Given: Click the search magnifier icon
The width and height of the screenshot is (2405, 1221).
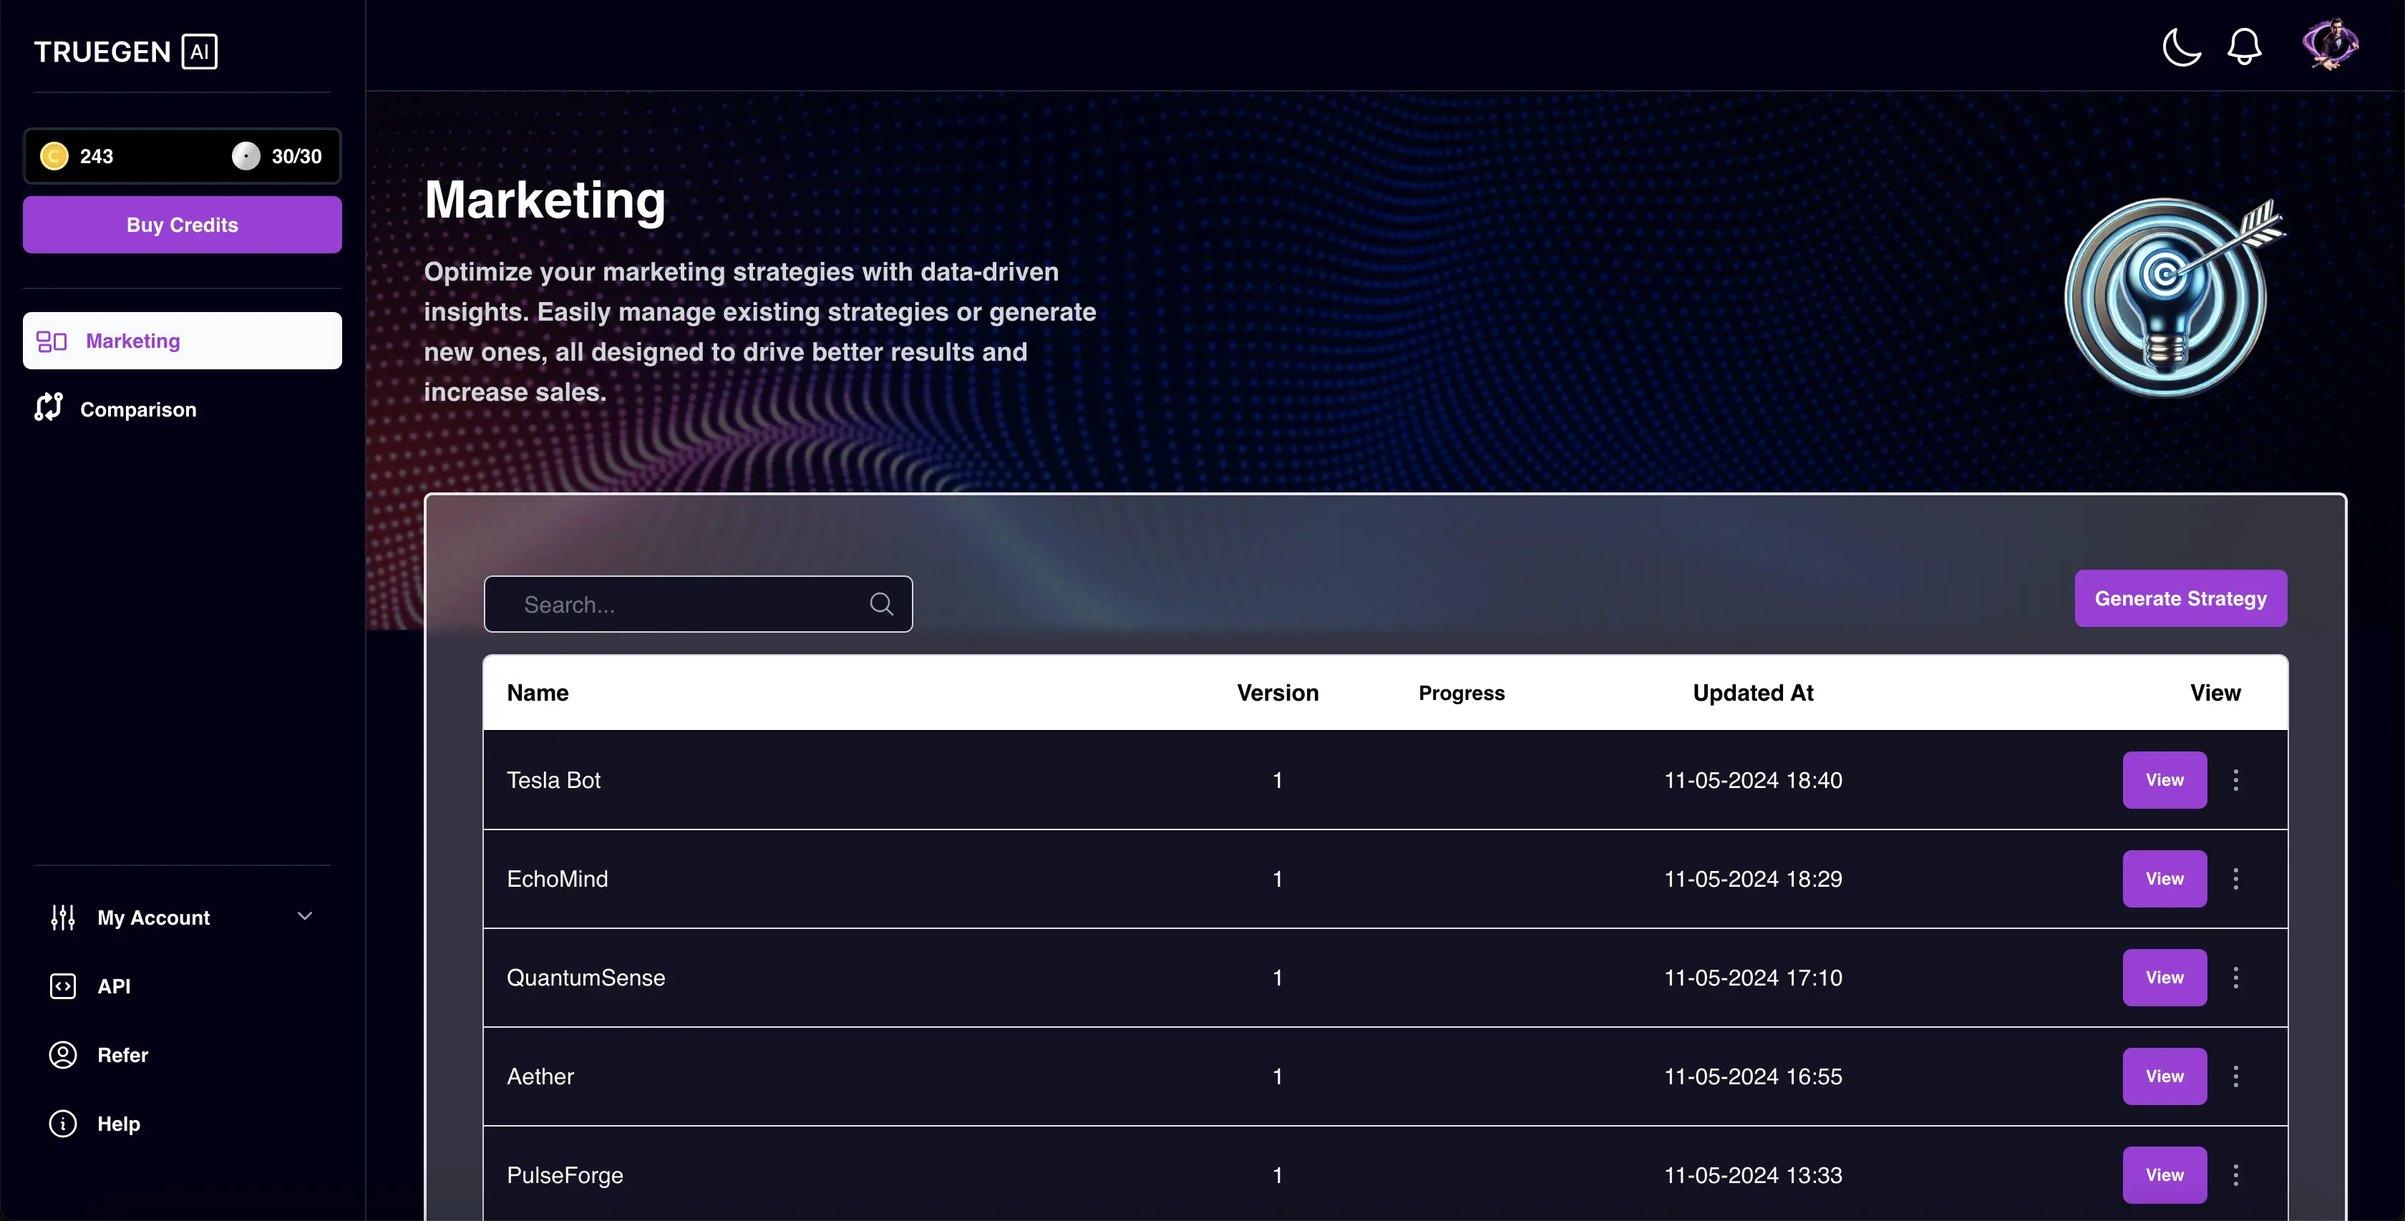Looking at the screenshot, I should click(x=881, y=604).
